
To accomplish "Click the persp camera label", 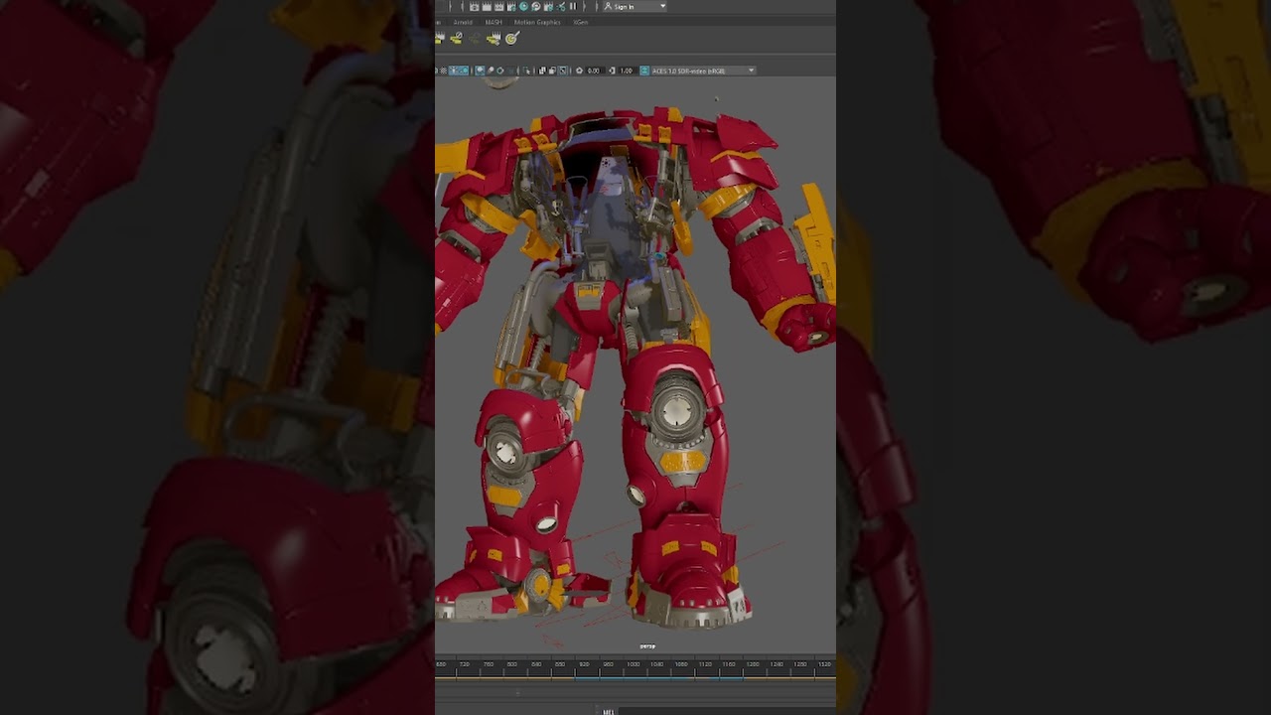I will point(647,646).
